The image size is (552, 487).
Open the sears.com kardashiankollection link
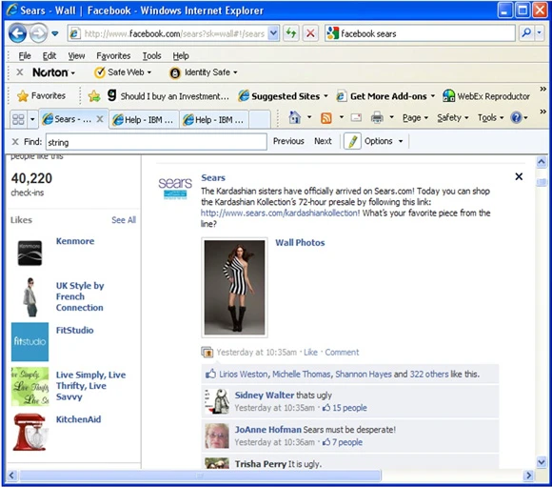tap(280, 213)
